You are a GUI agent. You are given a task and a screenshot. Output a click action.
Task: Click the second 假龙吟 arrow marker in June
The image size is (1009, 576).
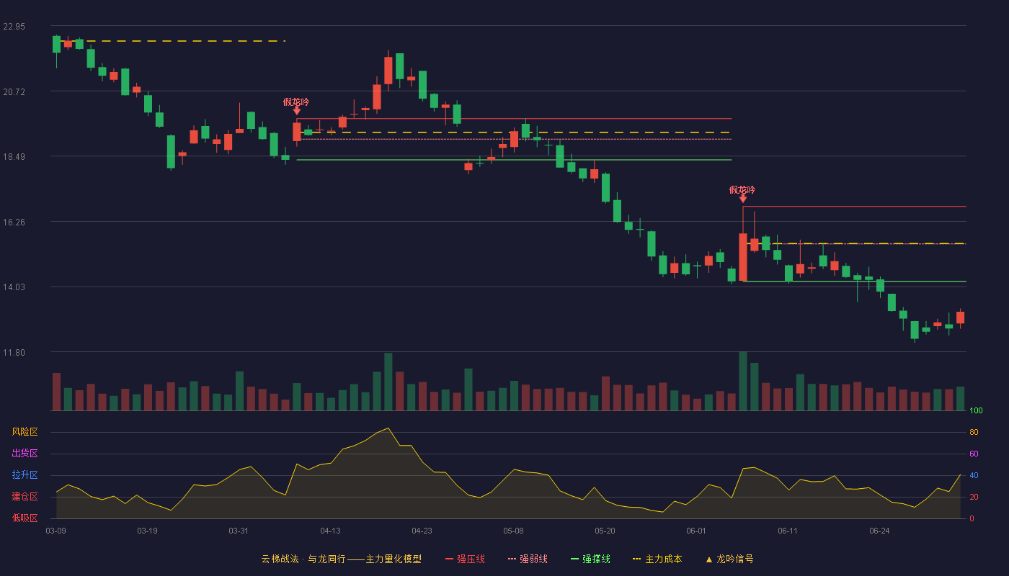click(x=742, y=198)
